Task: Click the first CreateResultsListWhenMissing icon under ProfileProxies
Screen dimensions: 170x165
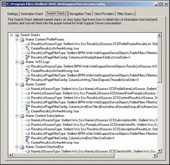Action: 27,48
